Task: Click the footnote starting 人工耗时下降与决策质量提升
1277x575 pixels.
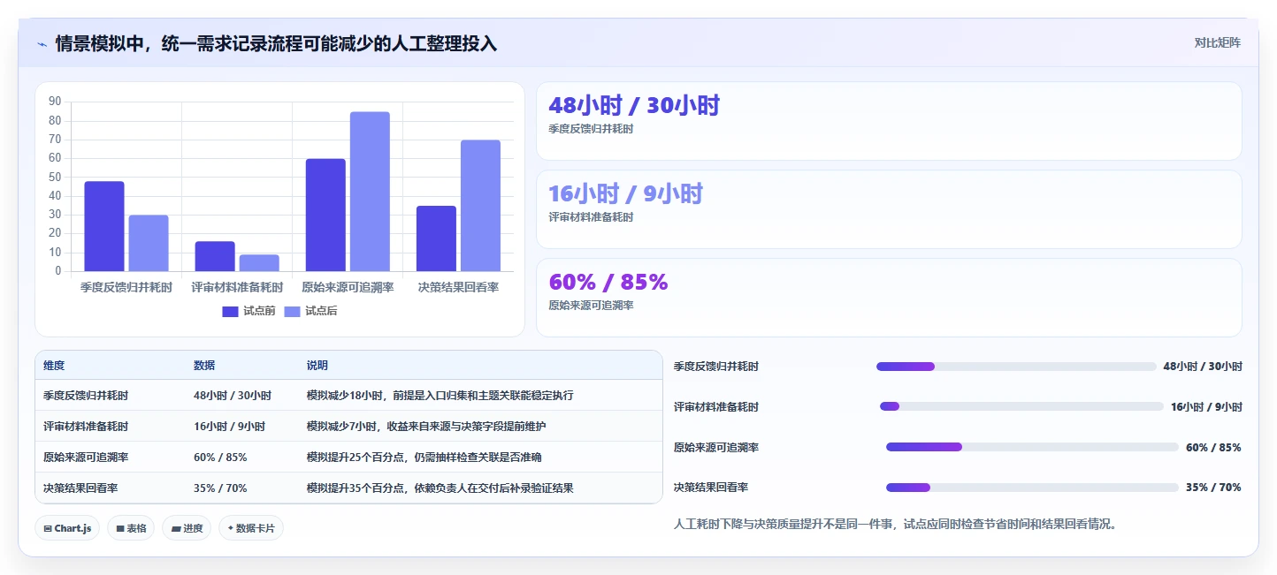Action: click(896, 525)
